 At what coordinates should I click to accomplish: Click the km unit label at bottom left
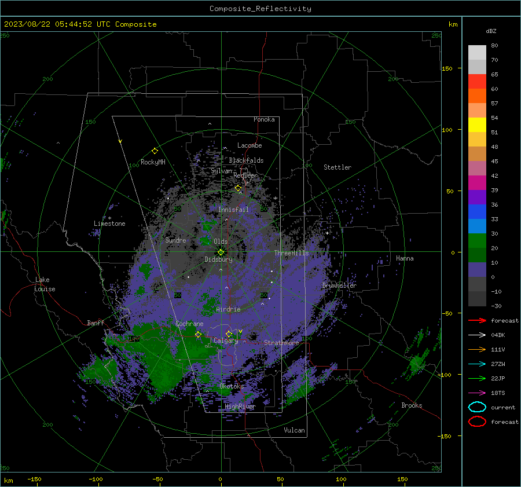click(8, 481)
